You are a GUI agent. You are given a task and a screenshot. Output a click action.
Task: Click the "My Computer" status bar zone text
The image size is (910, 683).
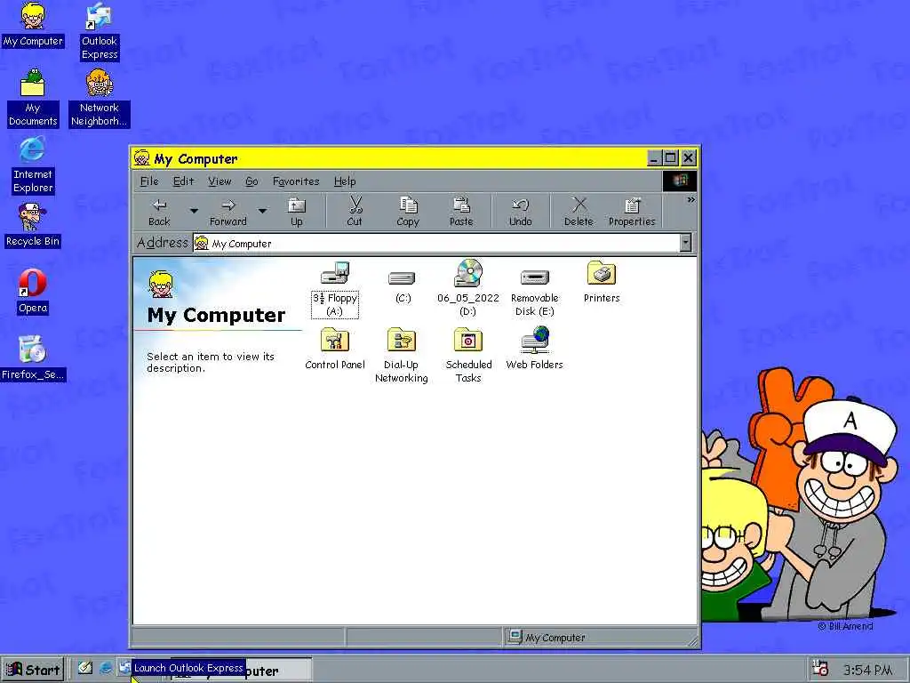555,637
